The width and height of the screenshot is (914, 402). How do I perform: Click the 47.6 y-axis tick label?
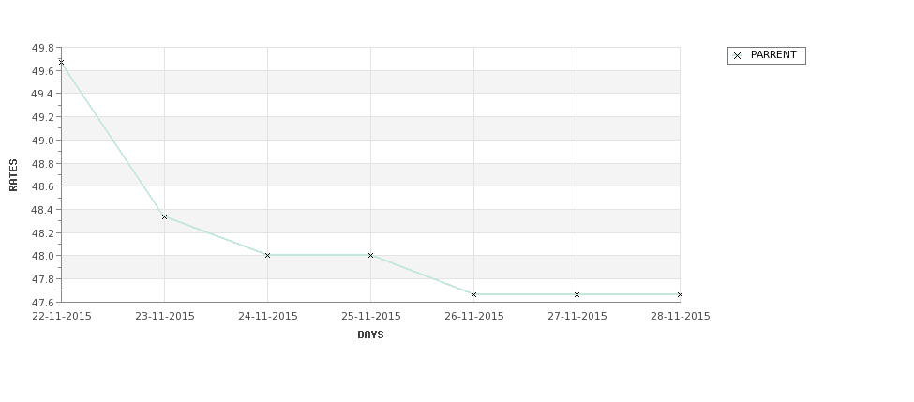click(43, 303)
